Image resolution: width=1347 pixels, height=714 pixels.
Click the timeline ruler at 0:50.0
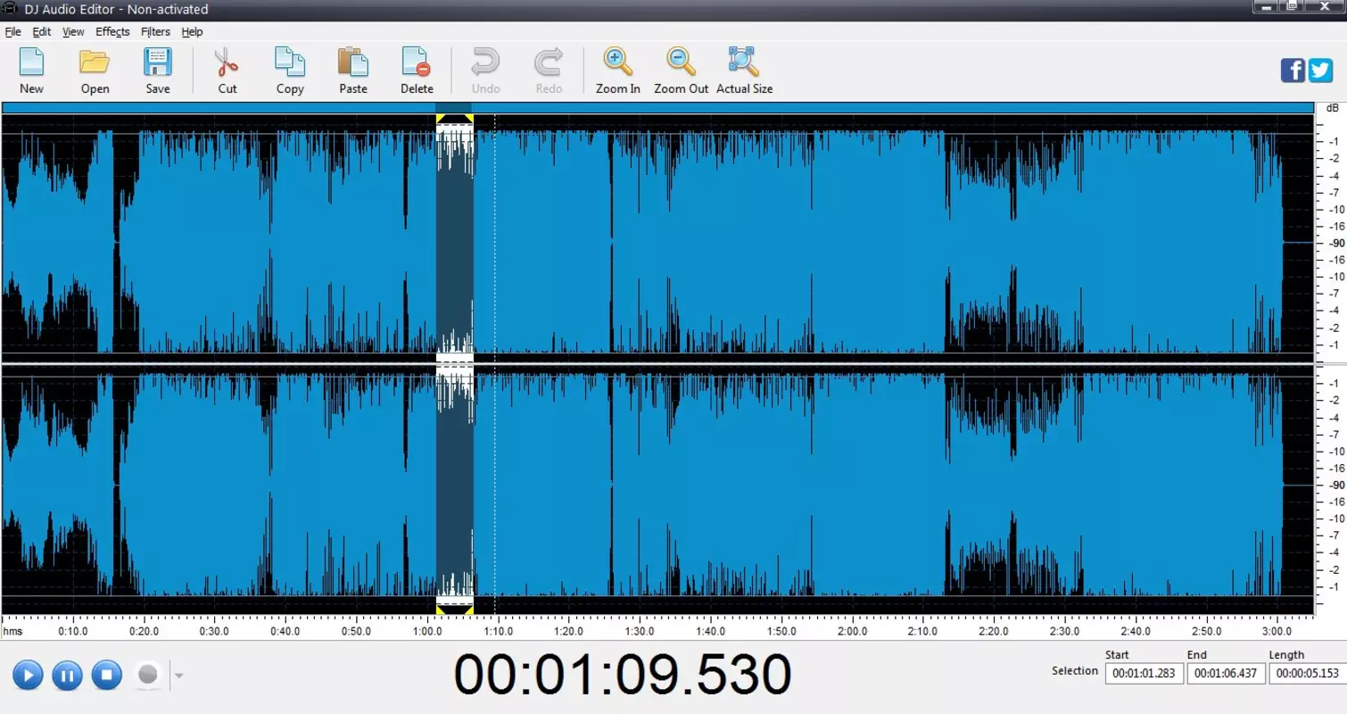pyautogui.click(x=356, y=631)
